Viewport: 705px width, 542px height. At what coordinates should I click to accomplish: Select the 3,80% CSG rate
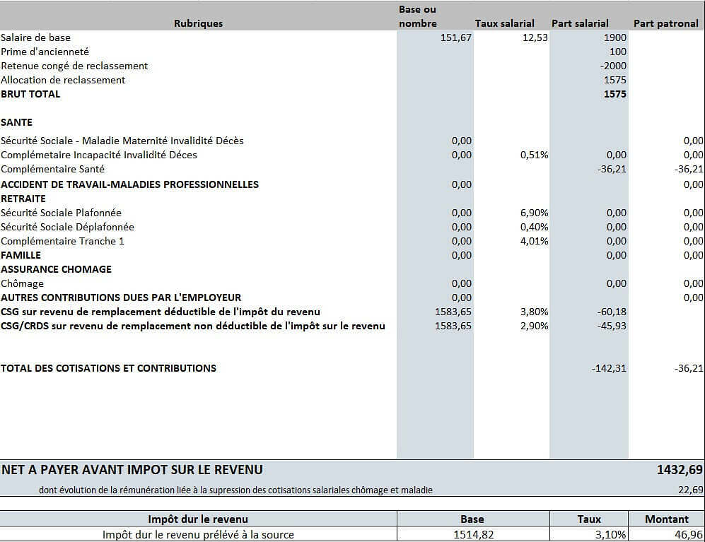(534, 312)
